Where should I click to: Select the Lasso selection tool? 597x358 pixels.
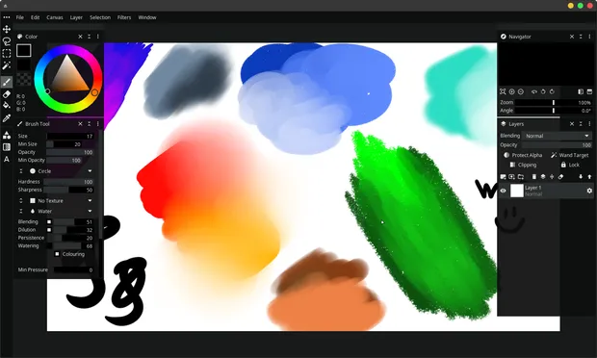click(7, 41)
